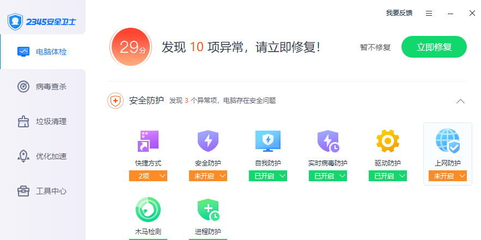Click the 实时病毒防护 icon
The width and height of the screenshot is (481, 240).
coord(328,141)
